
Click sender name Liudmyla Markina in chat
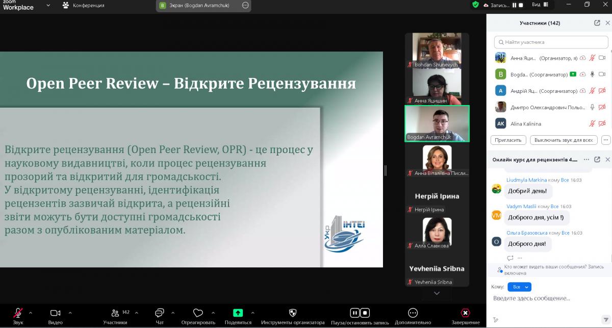point(526,180)
